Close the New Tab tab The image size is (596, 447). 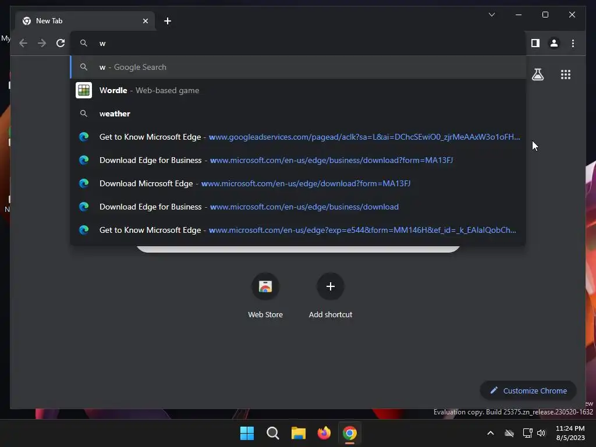tap(145, 21)
